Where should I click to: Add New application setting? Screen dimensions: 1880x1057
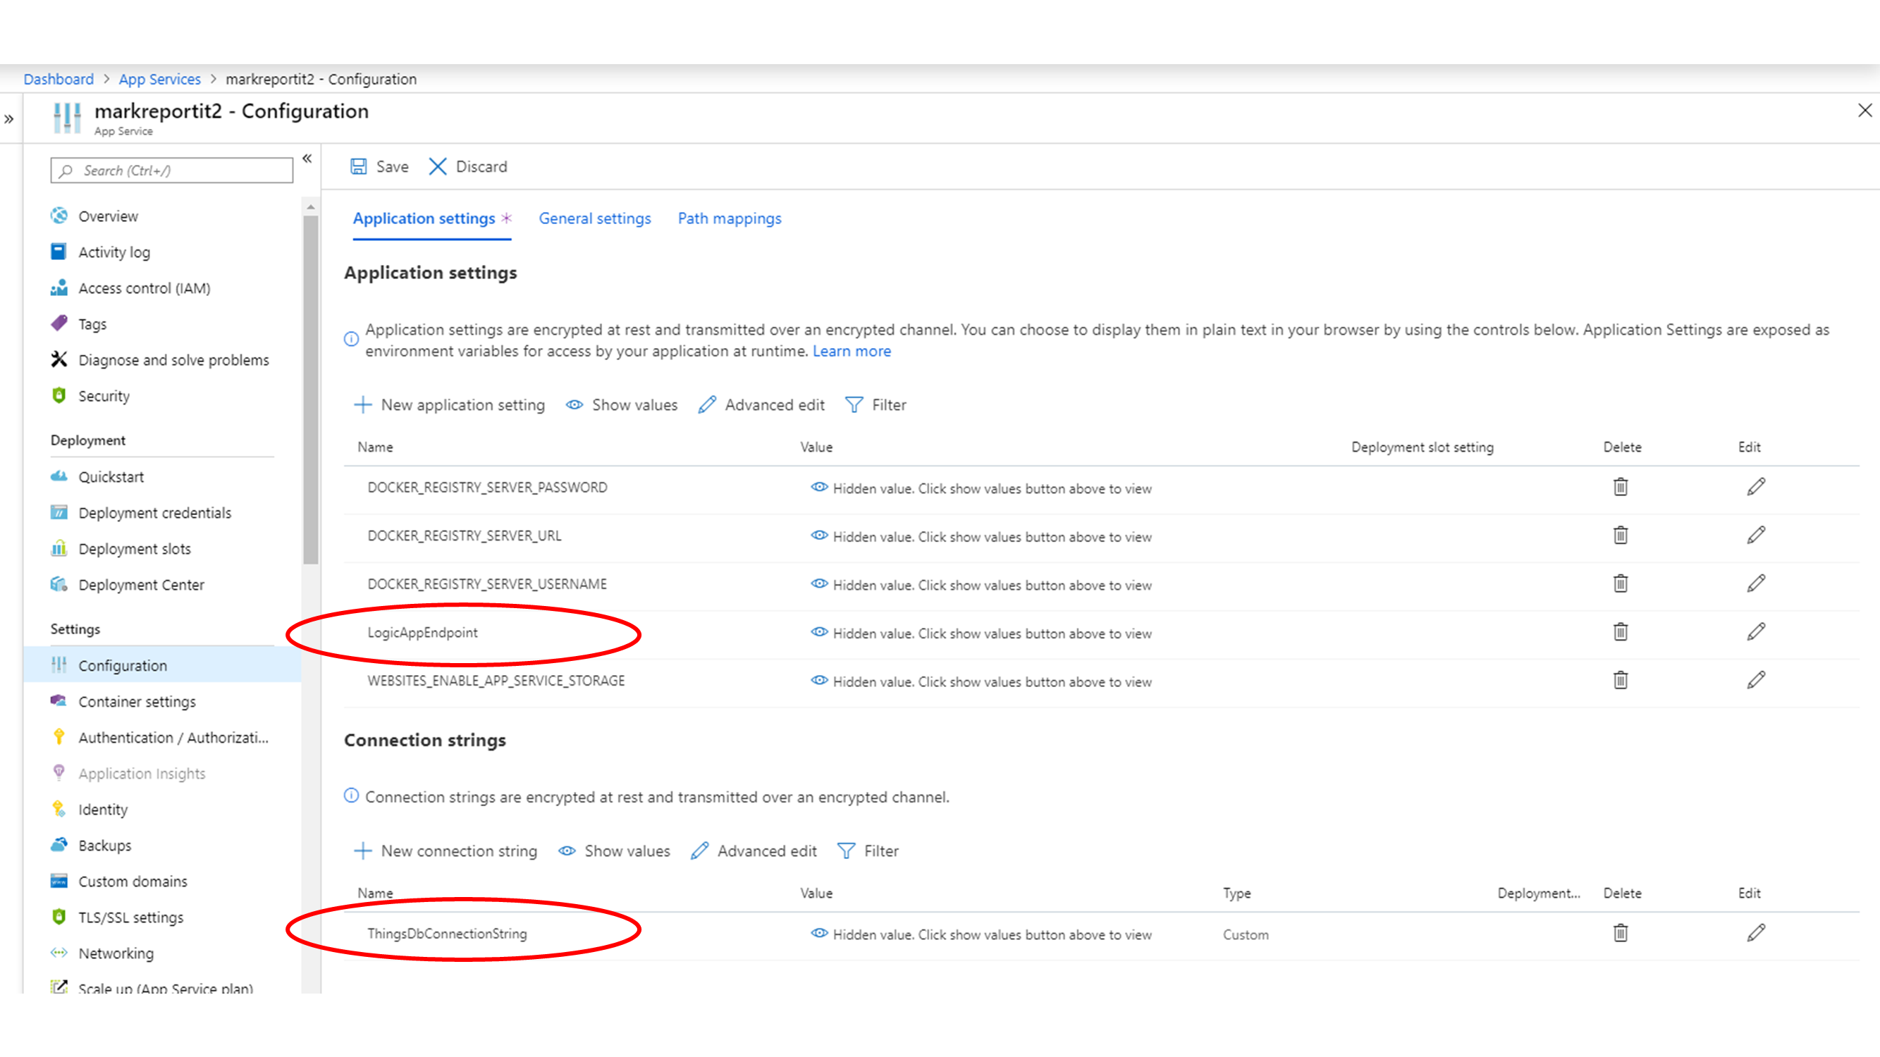tap(450, 405)
